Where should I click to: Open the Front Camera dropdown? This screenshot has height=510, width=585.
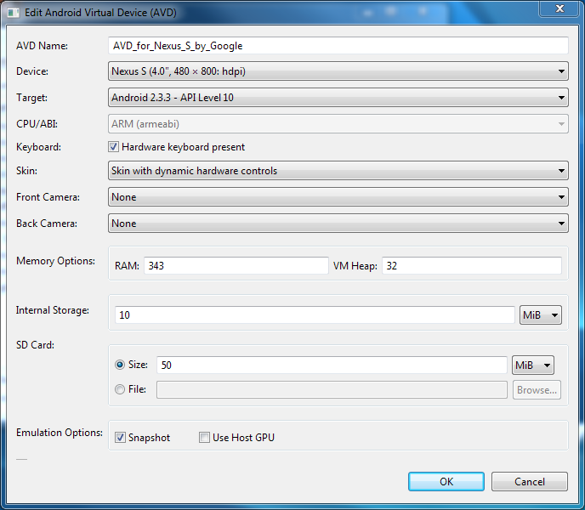coord(338,197)
